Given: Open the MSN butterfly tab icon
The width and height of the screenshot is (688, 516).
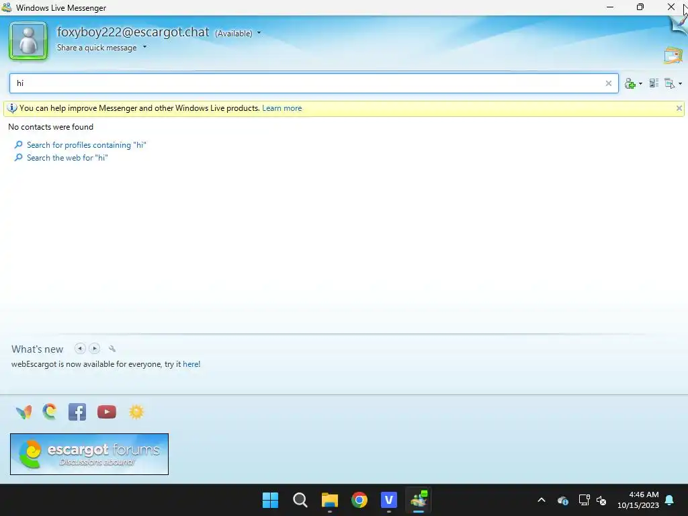Looking at the screenshot, I should [24, 412].
